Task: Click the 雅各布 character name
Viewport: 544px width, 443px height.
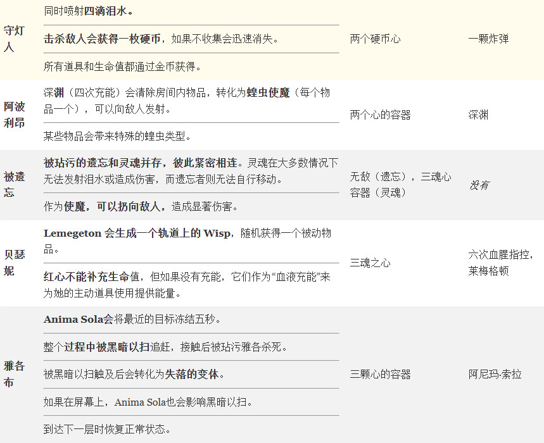Action: 14,374
